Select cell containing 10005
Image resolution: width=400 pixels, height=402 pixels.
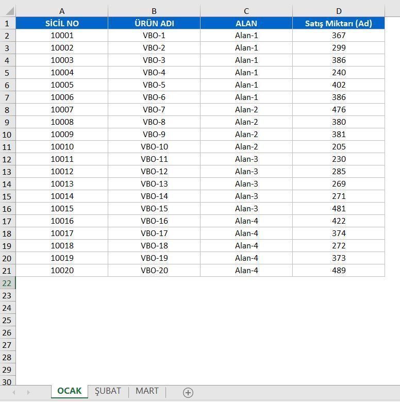point(62,85)
